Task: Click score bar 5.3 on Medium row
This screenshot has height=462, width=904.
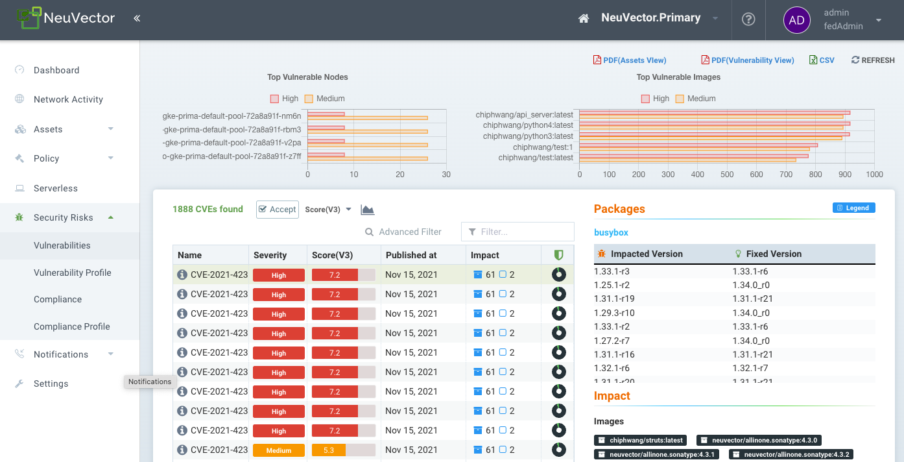Action: coord(343,450)
